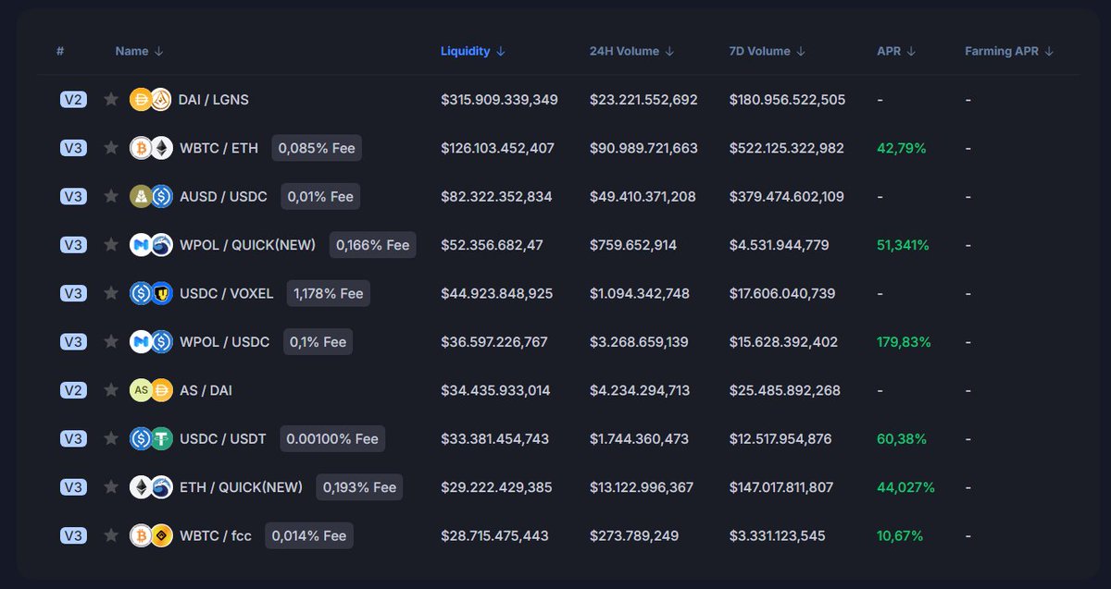Click the 0.00100% Fee tag

[332, 439]
